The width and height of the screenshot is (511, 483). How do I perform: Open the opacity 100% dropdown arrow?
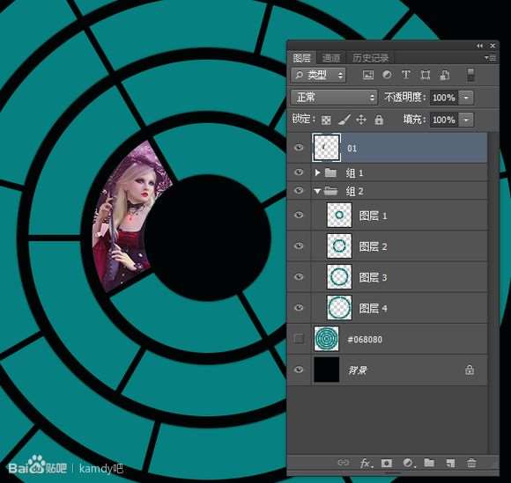pos(466,98)
